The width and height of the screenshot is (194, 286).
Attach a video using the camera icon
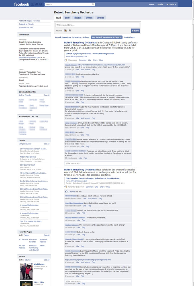(x=70, y=31)
